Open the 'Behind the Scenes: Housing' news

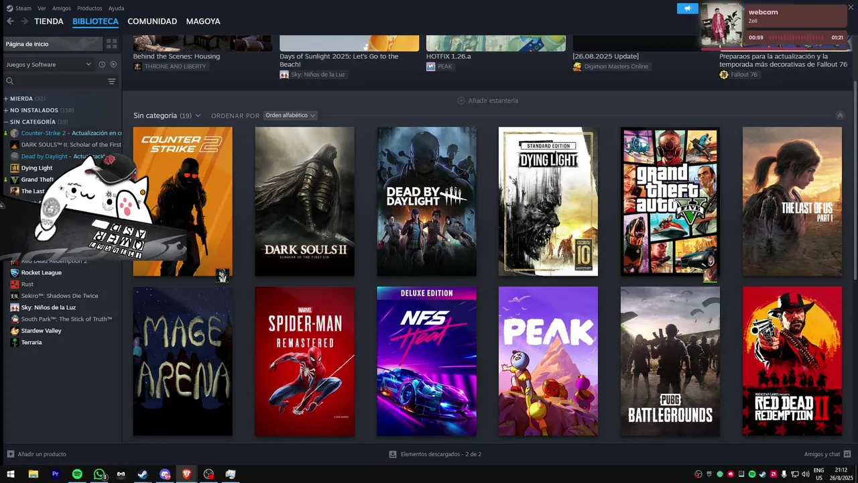tap(176, 56)
